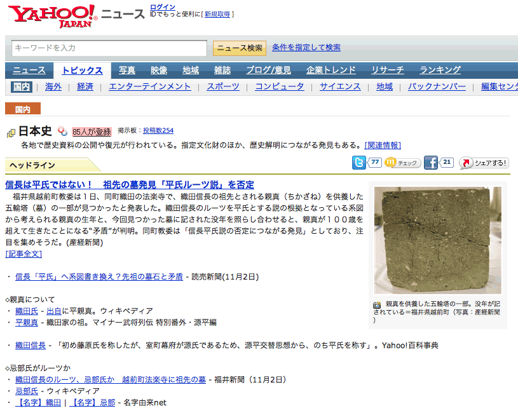Open the stone pagoda photo thumbnail
Viewport: 518px width, 413px height.
437,240
